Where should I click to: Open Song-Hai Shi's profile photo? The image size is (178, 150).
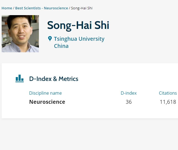[x=20, y=34]
